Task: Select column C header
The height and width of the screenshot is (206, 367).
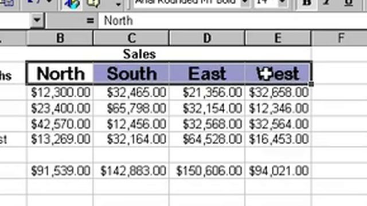Action: [131, 38]
